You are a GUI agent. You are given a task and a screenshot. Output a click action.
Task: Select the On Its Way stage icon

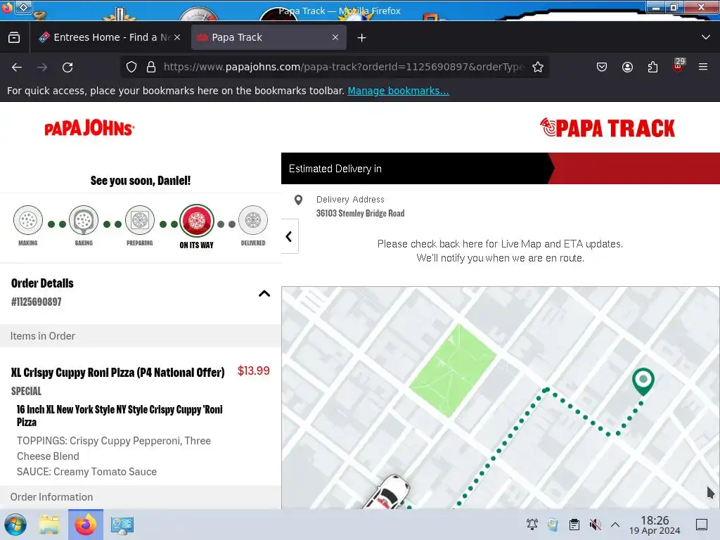click(x=197, y=221)
